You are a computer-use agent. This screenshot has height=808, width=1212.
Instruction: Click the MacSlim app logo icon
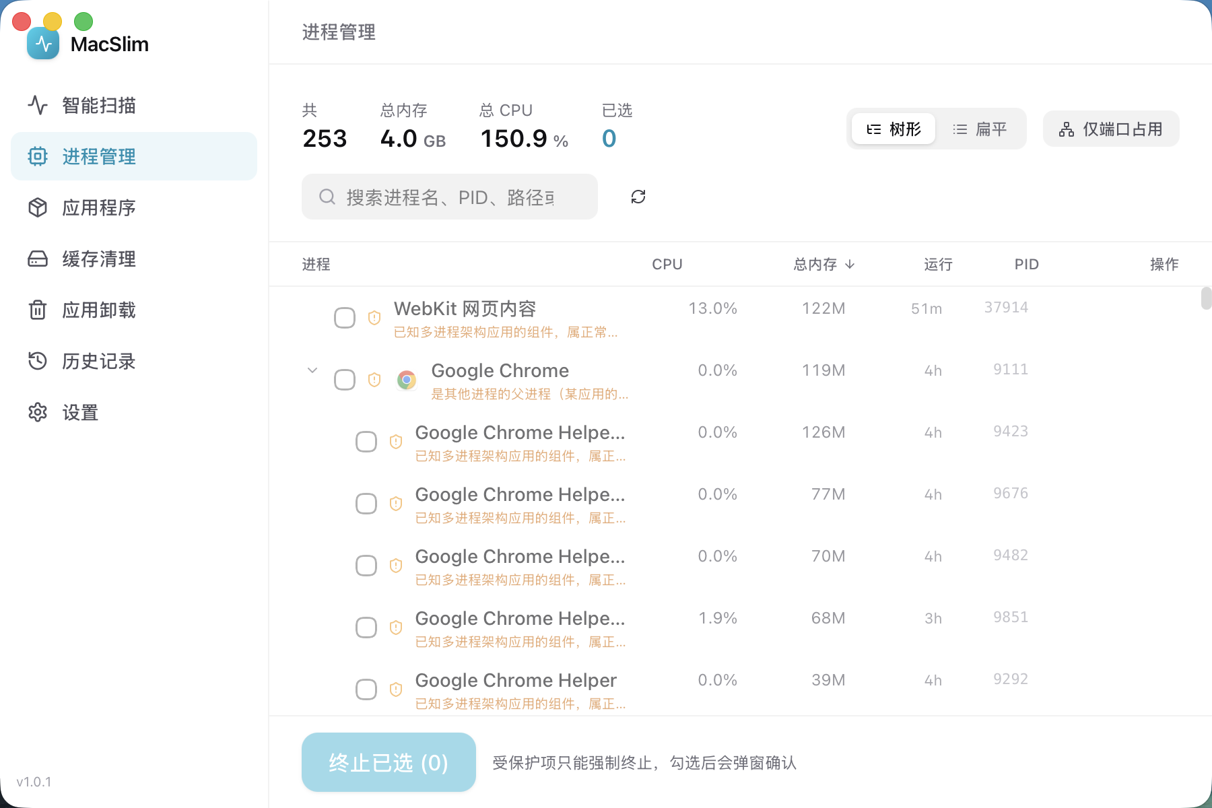click(x=43, y=44)
